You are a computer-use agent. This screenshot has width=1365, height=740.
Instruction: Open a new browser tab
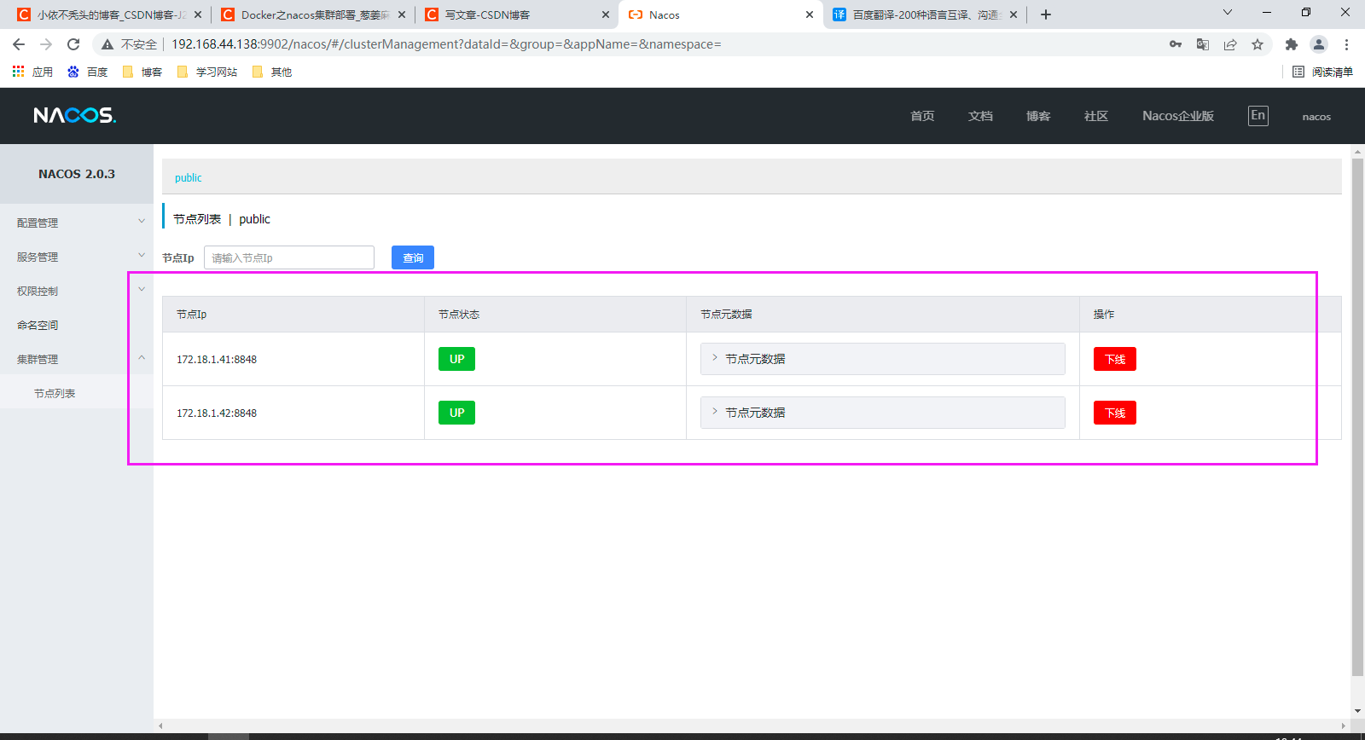pos(1046,14)
